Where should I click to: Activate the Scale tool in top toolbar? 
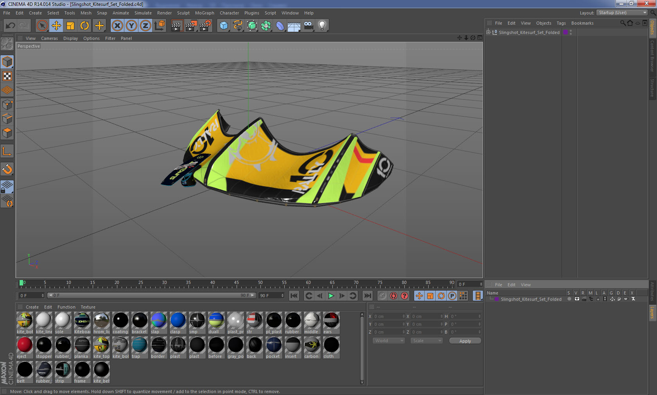coord(70,26)
